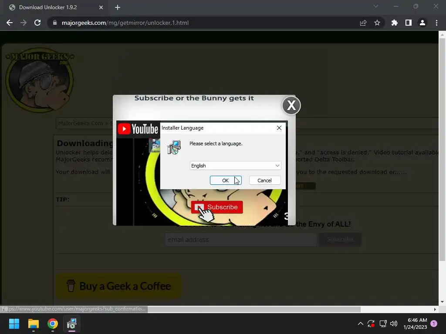Click the installer icon in the dialog

(174, 147)
